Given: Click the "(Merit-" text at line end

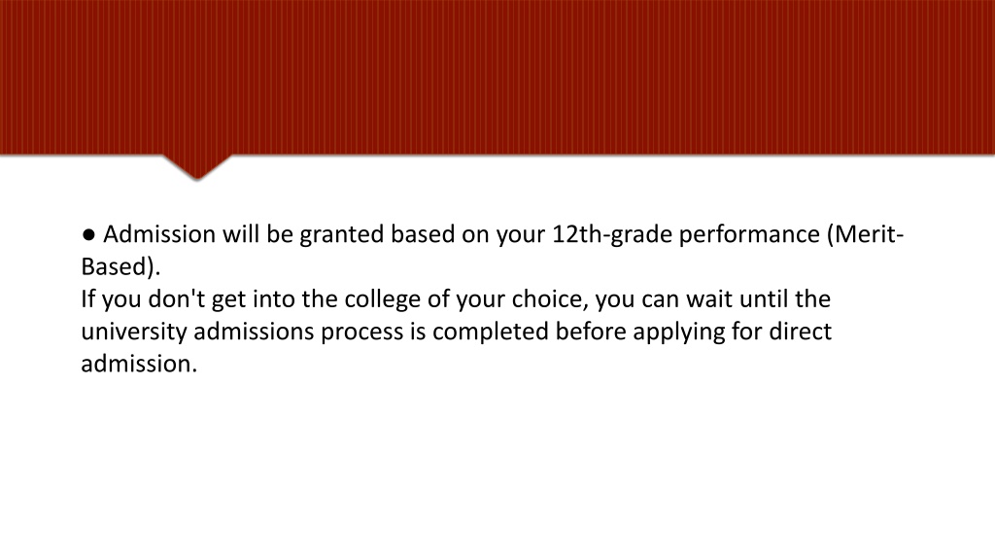Looking at the screenshot, I should (865, 235).
